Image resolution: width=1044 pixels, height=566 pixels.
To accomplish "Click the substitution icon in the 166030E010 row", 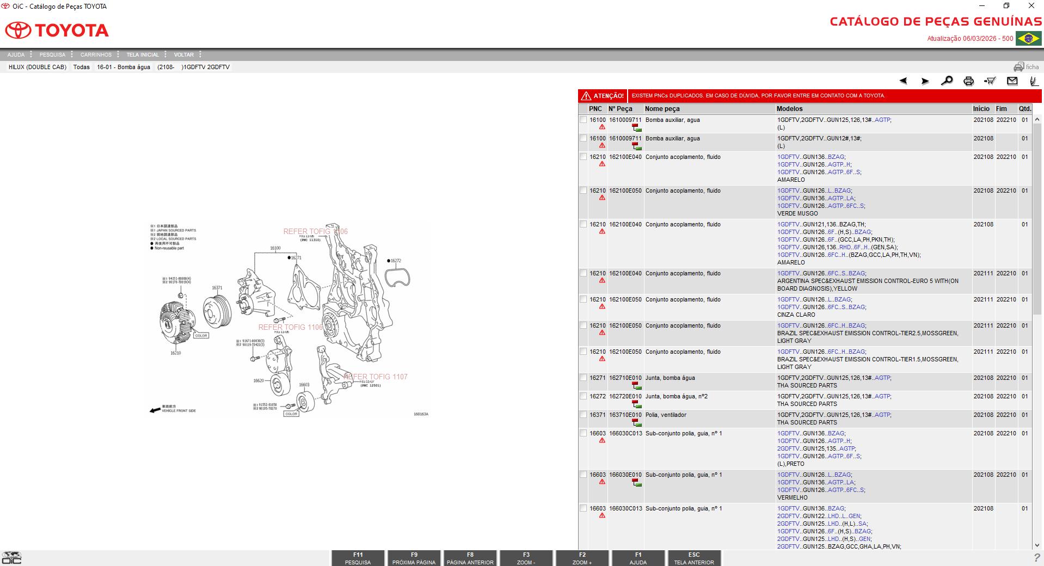I will (x=636, y=483).
